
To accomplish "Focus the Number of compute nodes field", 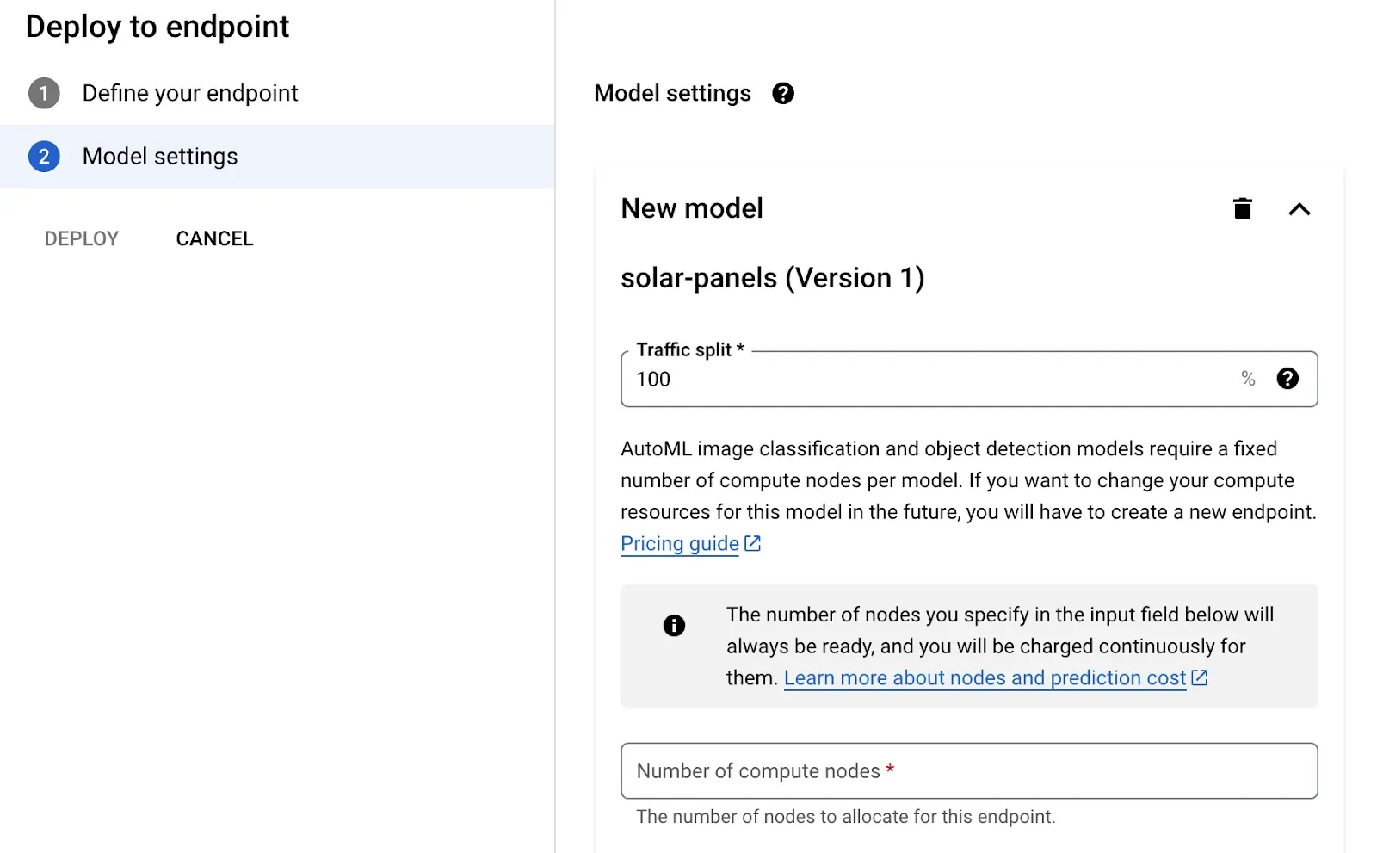I will point(968,771).
